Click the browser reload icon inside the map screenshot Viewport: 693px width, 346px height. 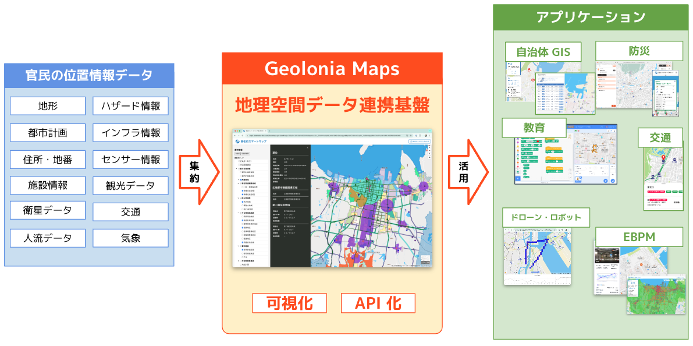[x=243, y=136]
